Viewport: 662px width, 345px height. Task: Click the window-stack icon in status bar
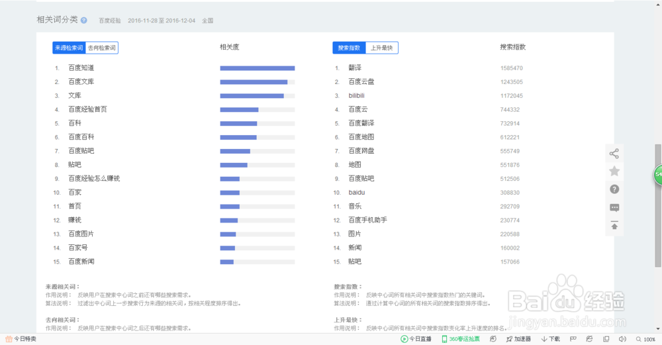(x=606, y=338)
